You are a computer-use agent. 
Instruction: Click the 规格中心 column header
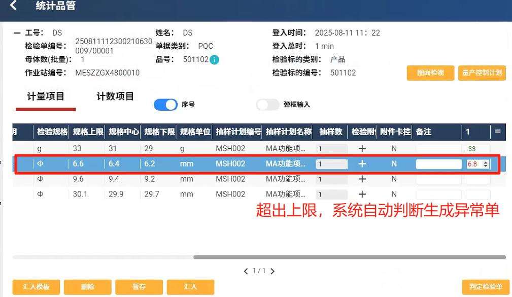pyautogui.click(x=124, y=131)
